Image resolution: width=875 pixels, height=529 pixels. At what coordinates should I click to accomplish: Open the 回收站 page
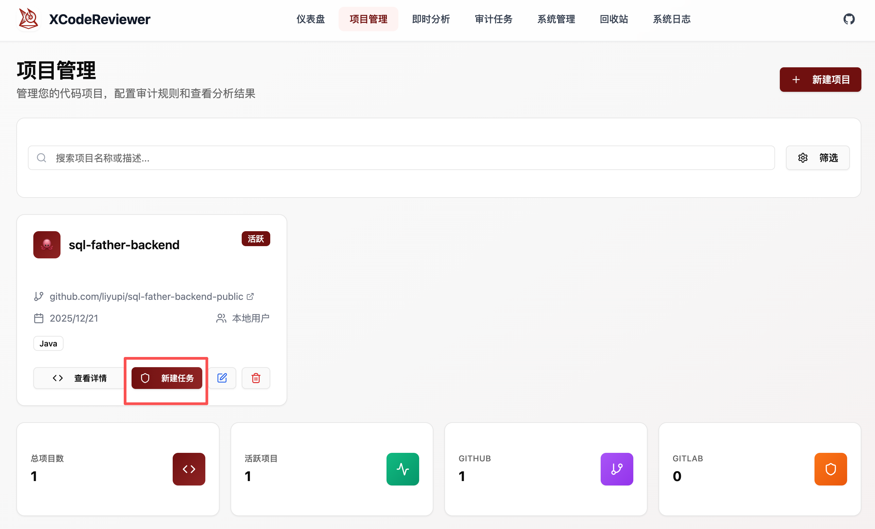(613, 19)
